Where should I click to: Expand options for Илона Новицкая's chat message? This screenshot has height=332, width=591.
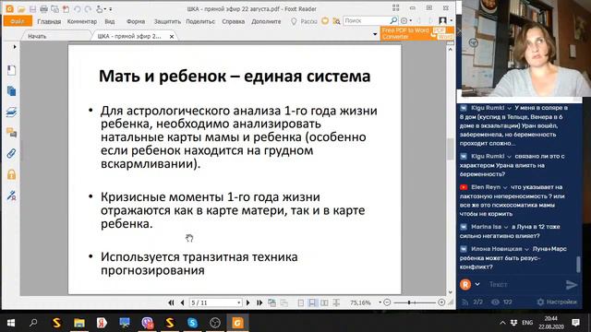pyautogui.click(x=526, y=249)
